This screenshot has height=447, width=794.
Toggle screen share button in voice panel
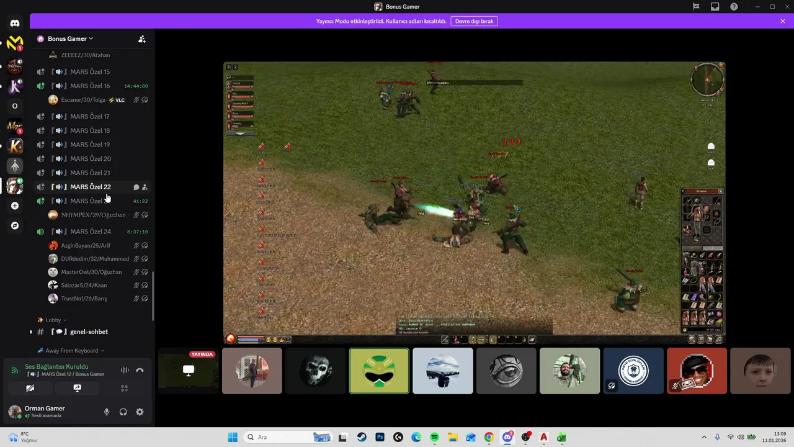(77, 388)
